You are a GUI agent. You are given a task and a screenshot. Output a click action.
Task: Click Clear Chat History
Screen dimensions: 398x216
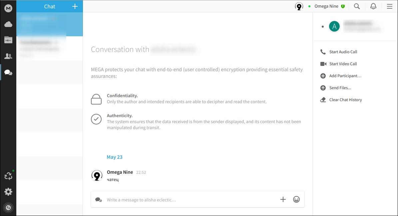pyautogui.click(x=345, y=100)
